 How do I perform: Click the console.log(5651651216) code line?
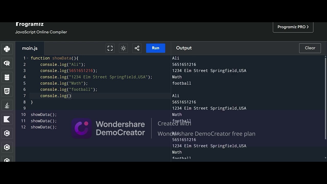(x=69, y=71)
